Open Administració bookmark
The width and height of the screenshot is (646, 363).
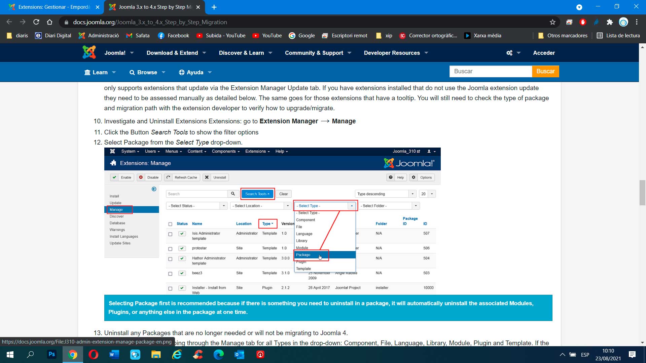(99, 36)
